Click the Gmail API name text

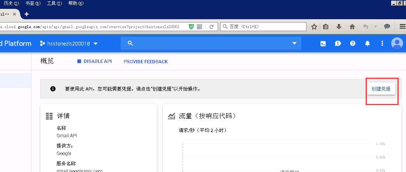[x=67, y=135]
